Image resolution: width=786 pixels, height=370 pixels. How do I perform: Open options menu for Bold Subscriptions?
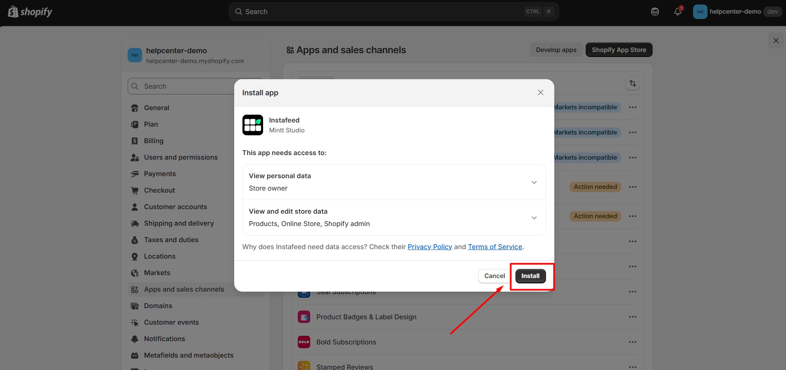coord(633,342)
